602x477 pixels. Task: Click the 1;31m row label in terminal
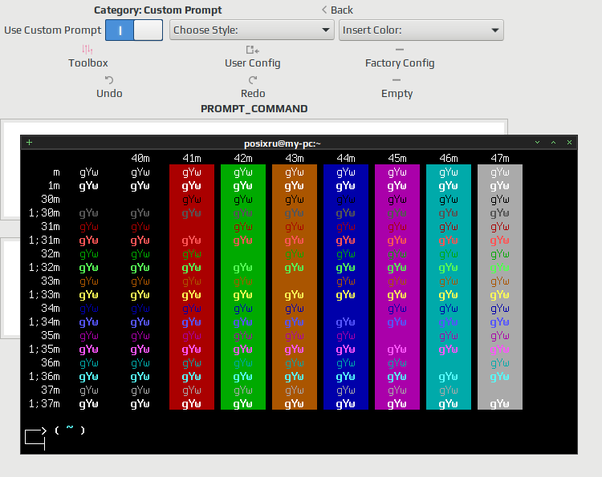pyautogui.click(x=44, y=241)
